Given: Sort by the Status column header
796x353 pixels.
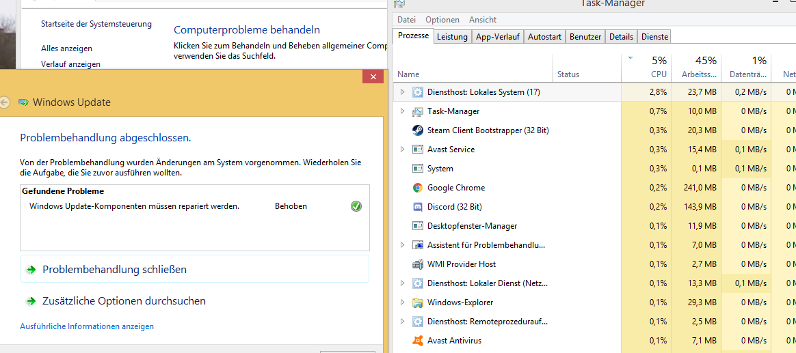Looking at the screenshot, I should pyautogui.click(x=587, y=68).
